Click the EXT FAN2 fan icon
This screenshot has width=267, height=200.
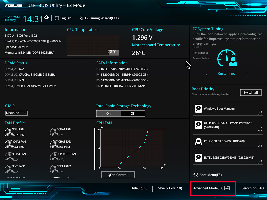(54, 169)
